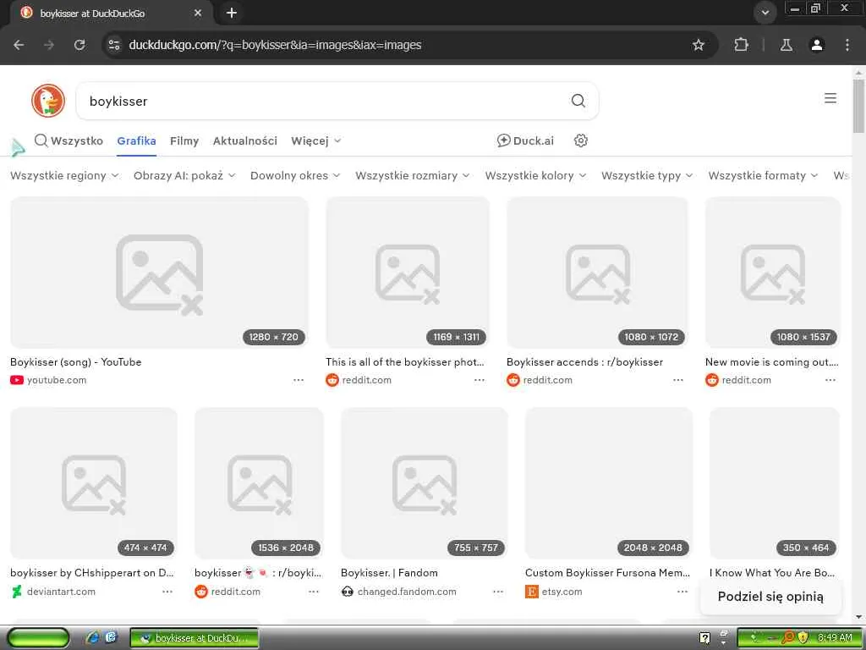
Task: Click the browser forward arrow
Action: (x=49, y=45)
